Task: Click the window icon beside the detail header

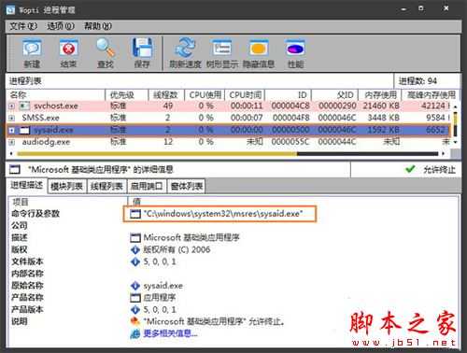Action: [x=15, y=170]
